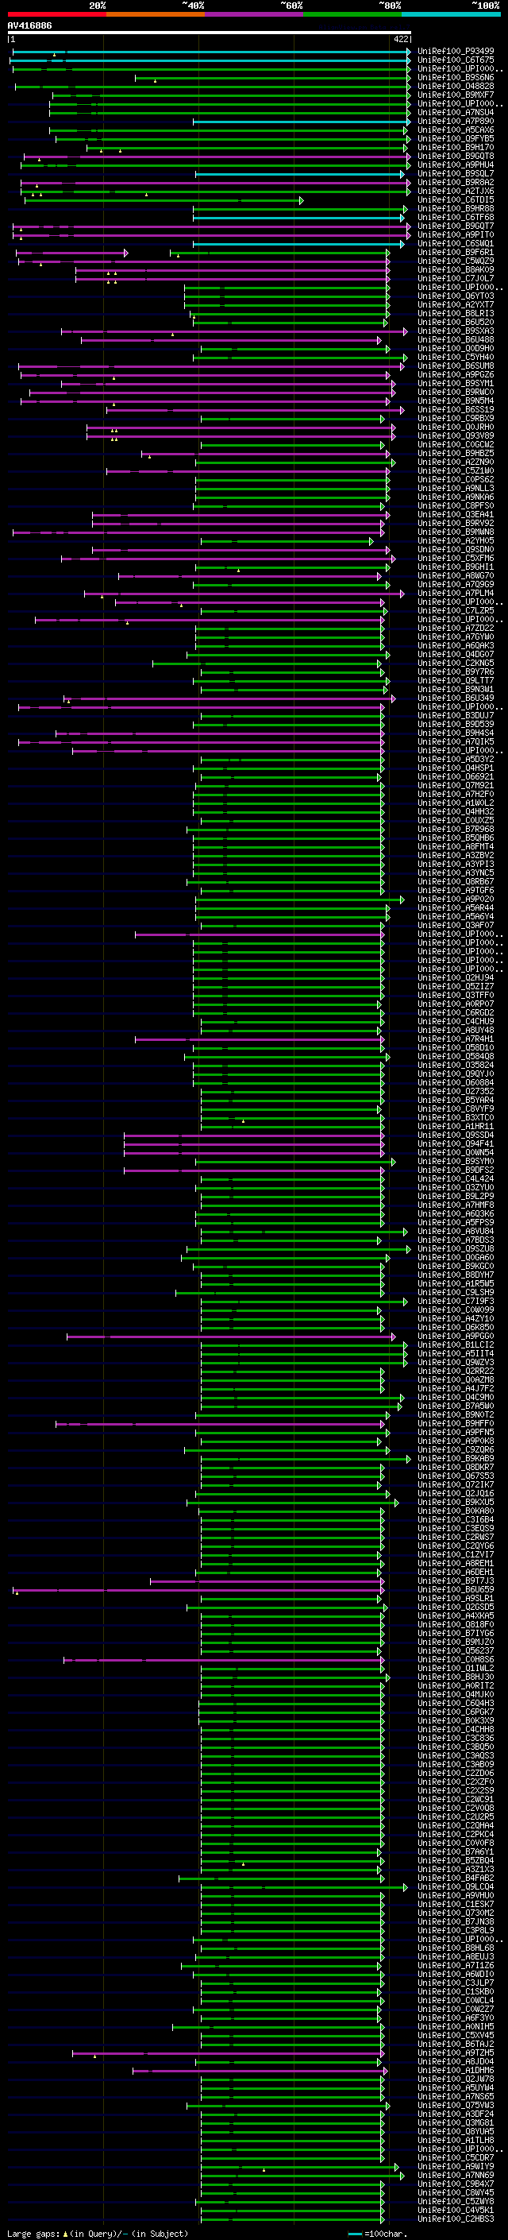
Task: Click the UniRef100_Q6YTO3 label
Action: (x=456, y=296)
